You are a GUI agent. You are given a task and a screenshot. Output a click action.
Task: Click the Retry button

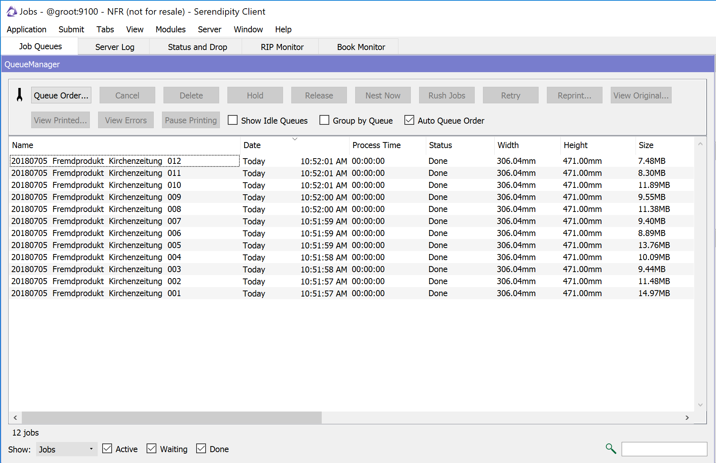click(511, 95)
